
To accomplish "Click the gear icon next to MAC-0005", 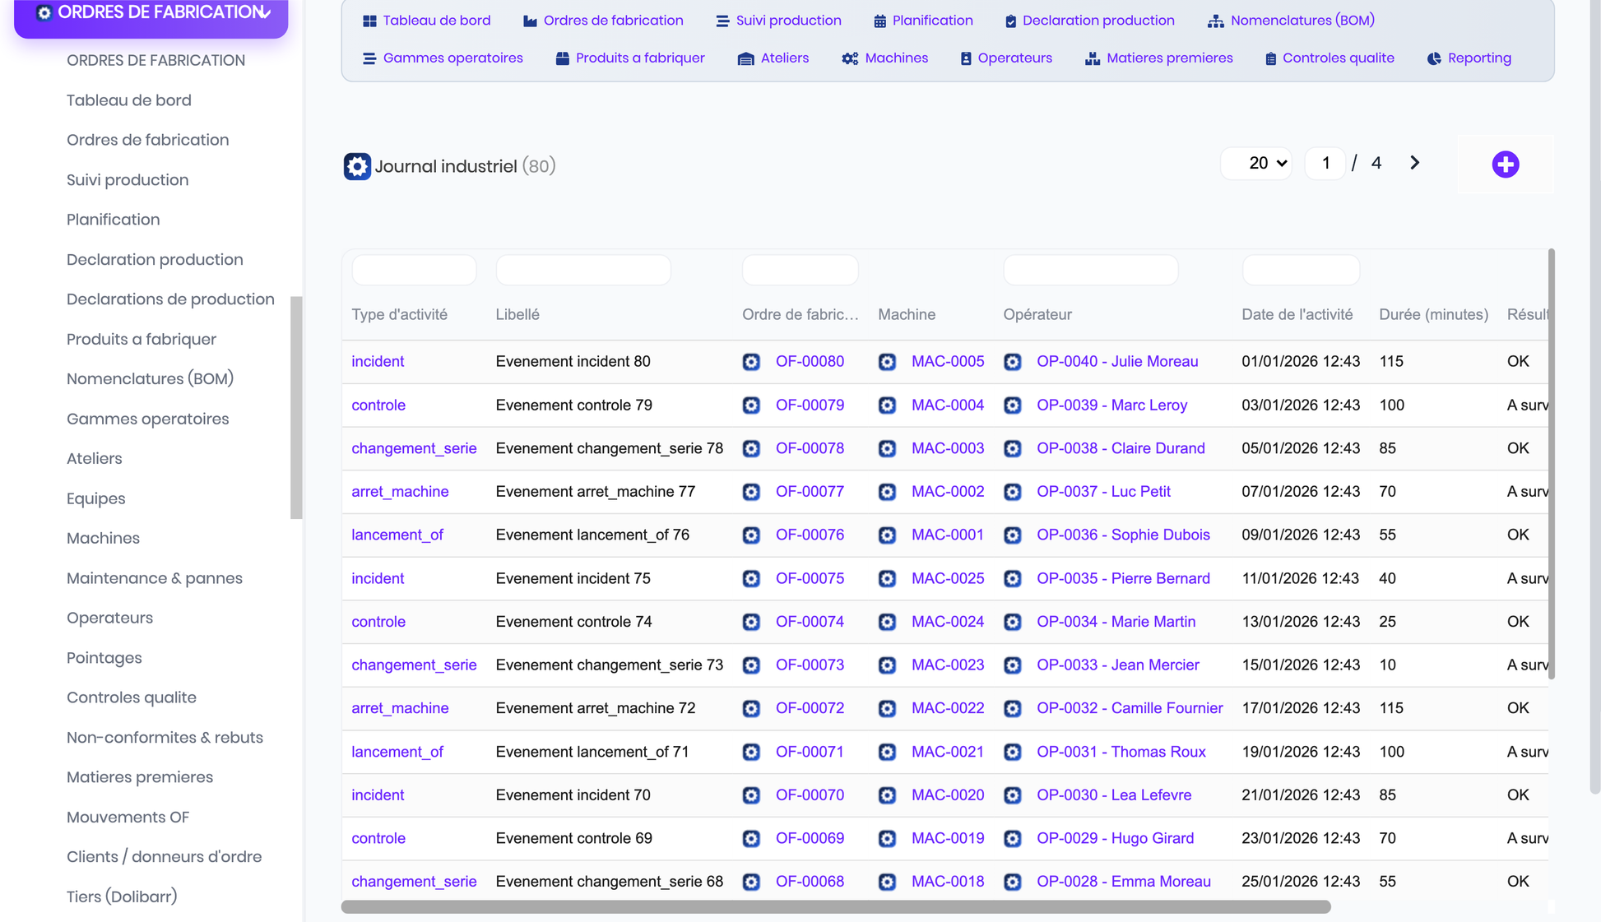I will tap(887, 362).
